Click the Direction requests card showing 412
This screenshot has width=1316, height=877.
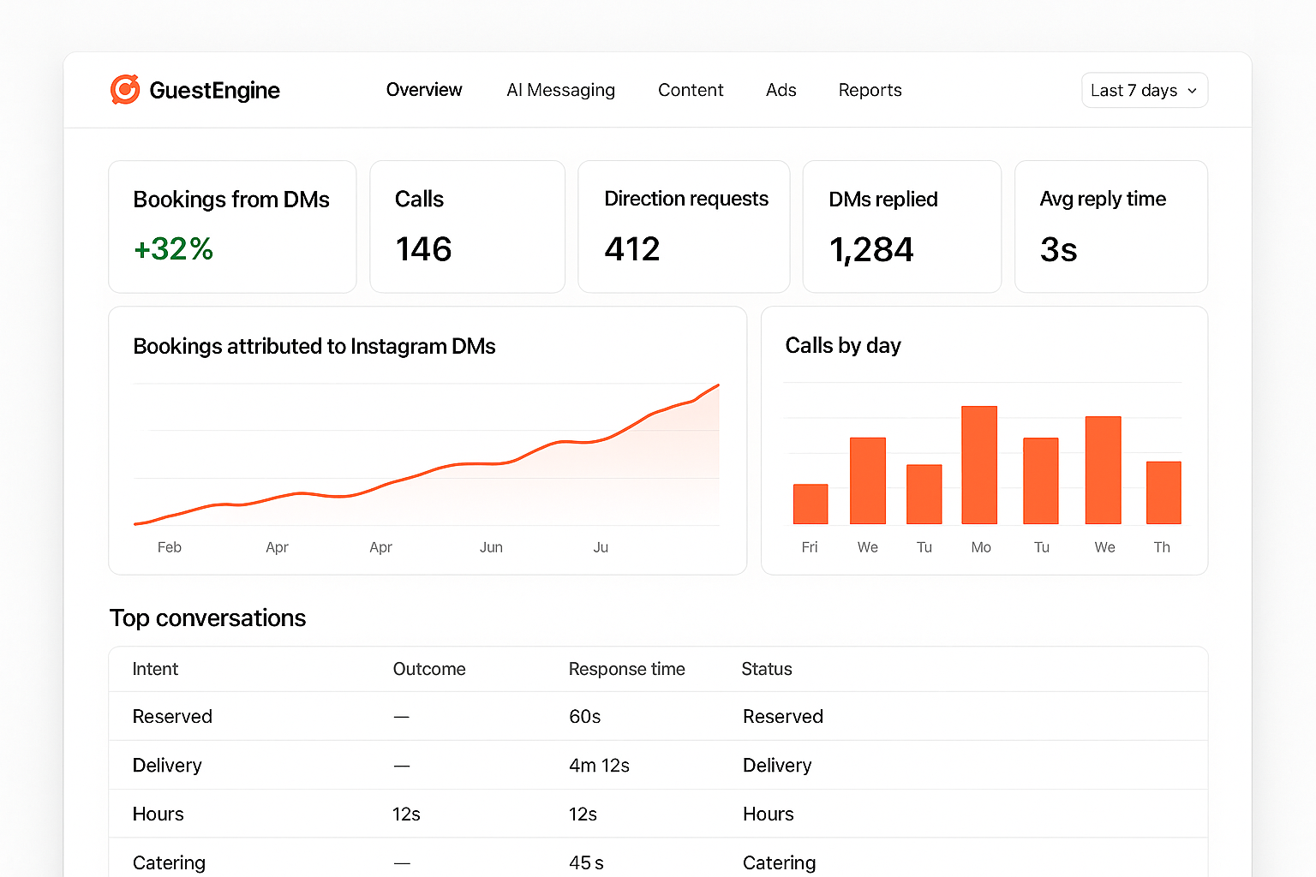click(x=684, y=226)
